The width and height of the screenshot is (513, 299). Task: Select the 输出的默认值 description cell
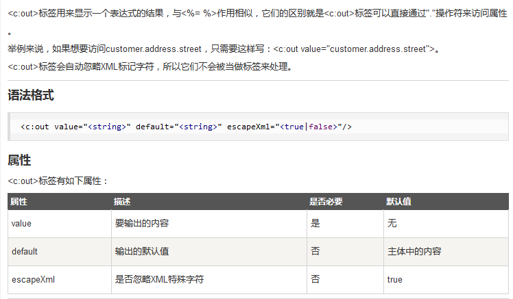point(142,252)
